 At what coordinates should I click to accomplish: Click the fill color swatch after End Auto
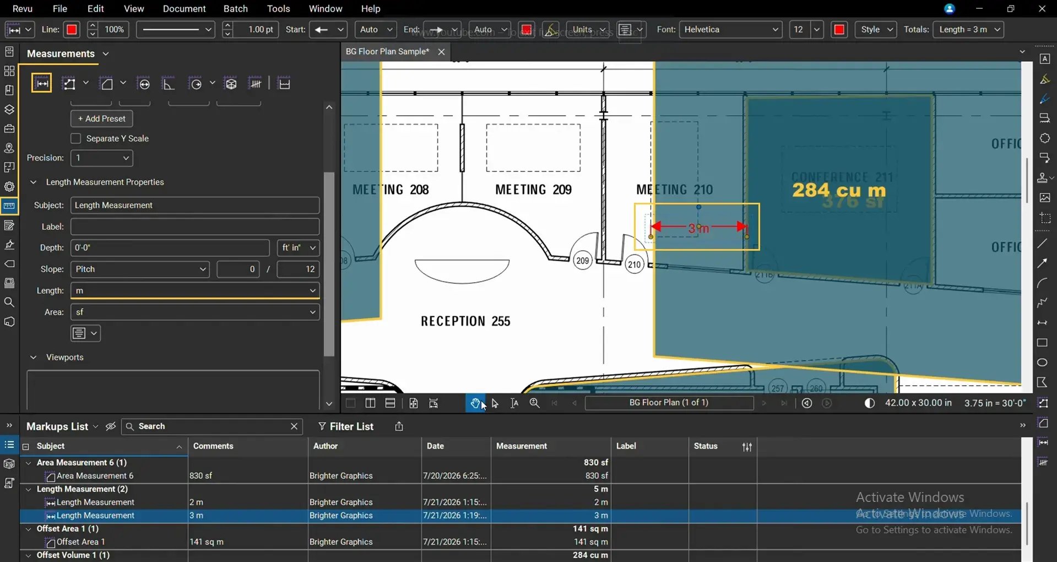point(527,30)
